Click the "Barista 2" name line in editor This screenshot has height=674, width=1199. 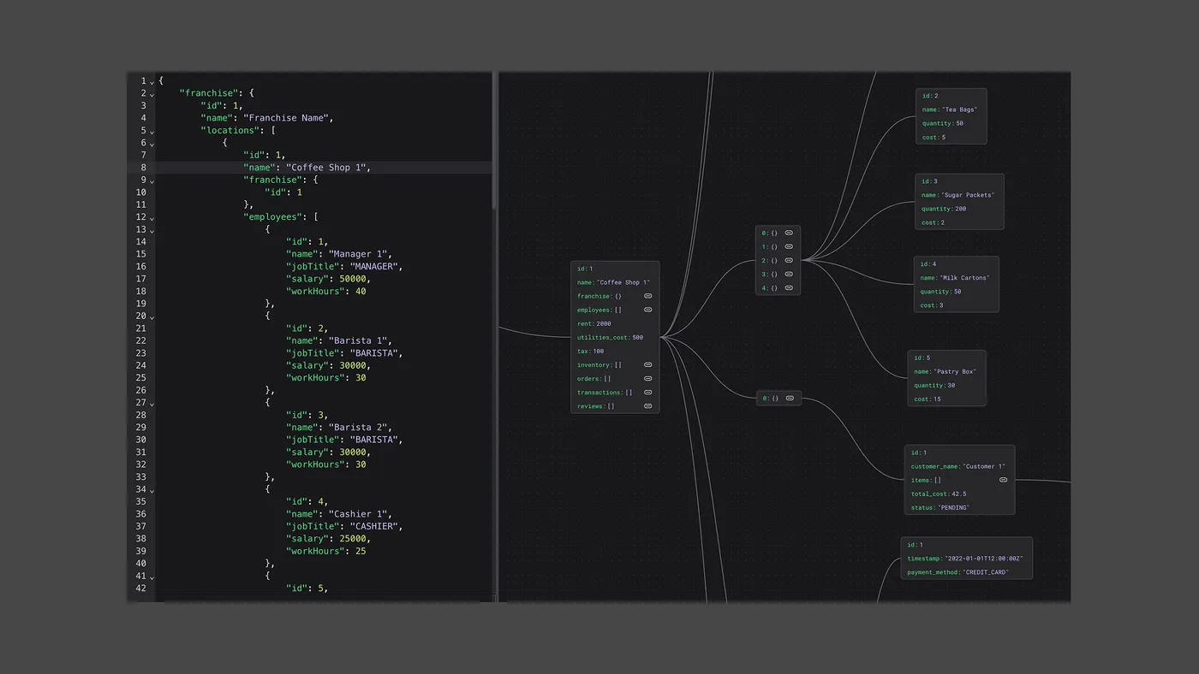point(339,428)
